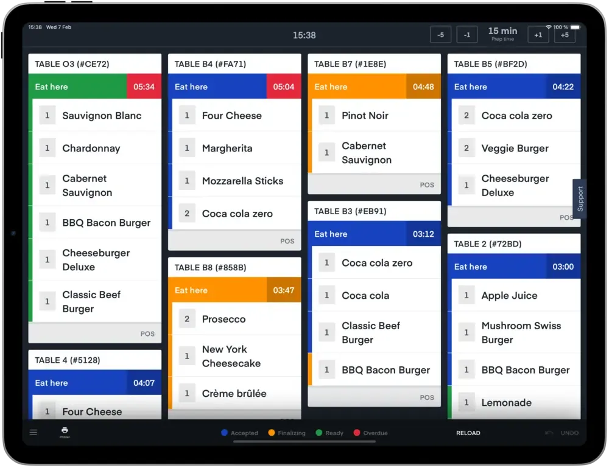609x468 pixels.
Task: Tap the timer badge on Table O3
Action: [x=144, y=87]
